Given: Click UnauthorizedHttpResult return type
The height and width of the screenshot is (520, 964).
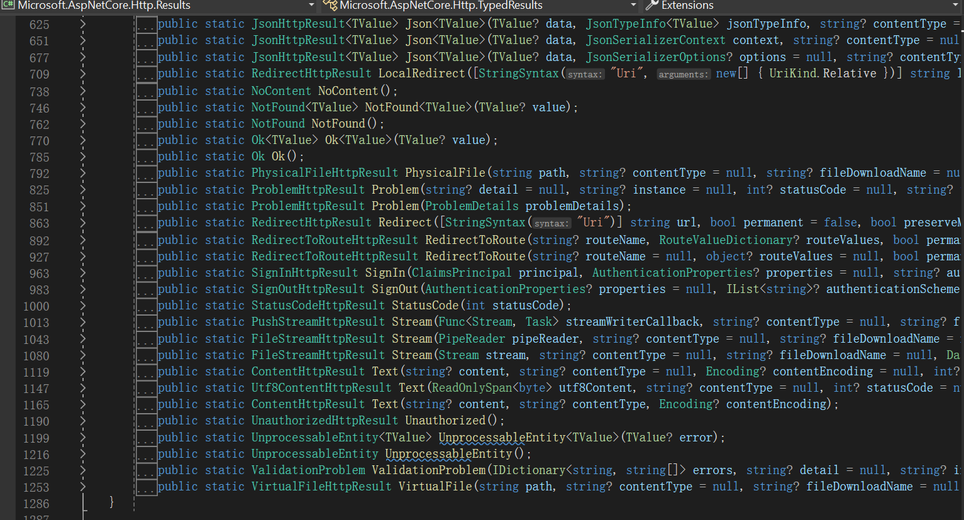Looking at the screenshot, I should click(x=324, y=421).
